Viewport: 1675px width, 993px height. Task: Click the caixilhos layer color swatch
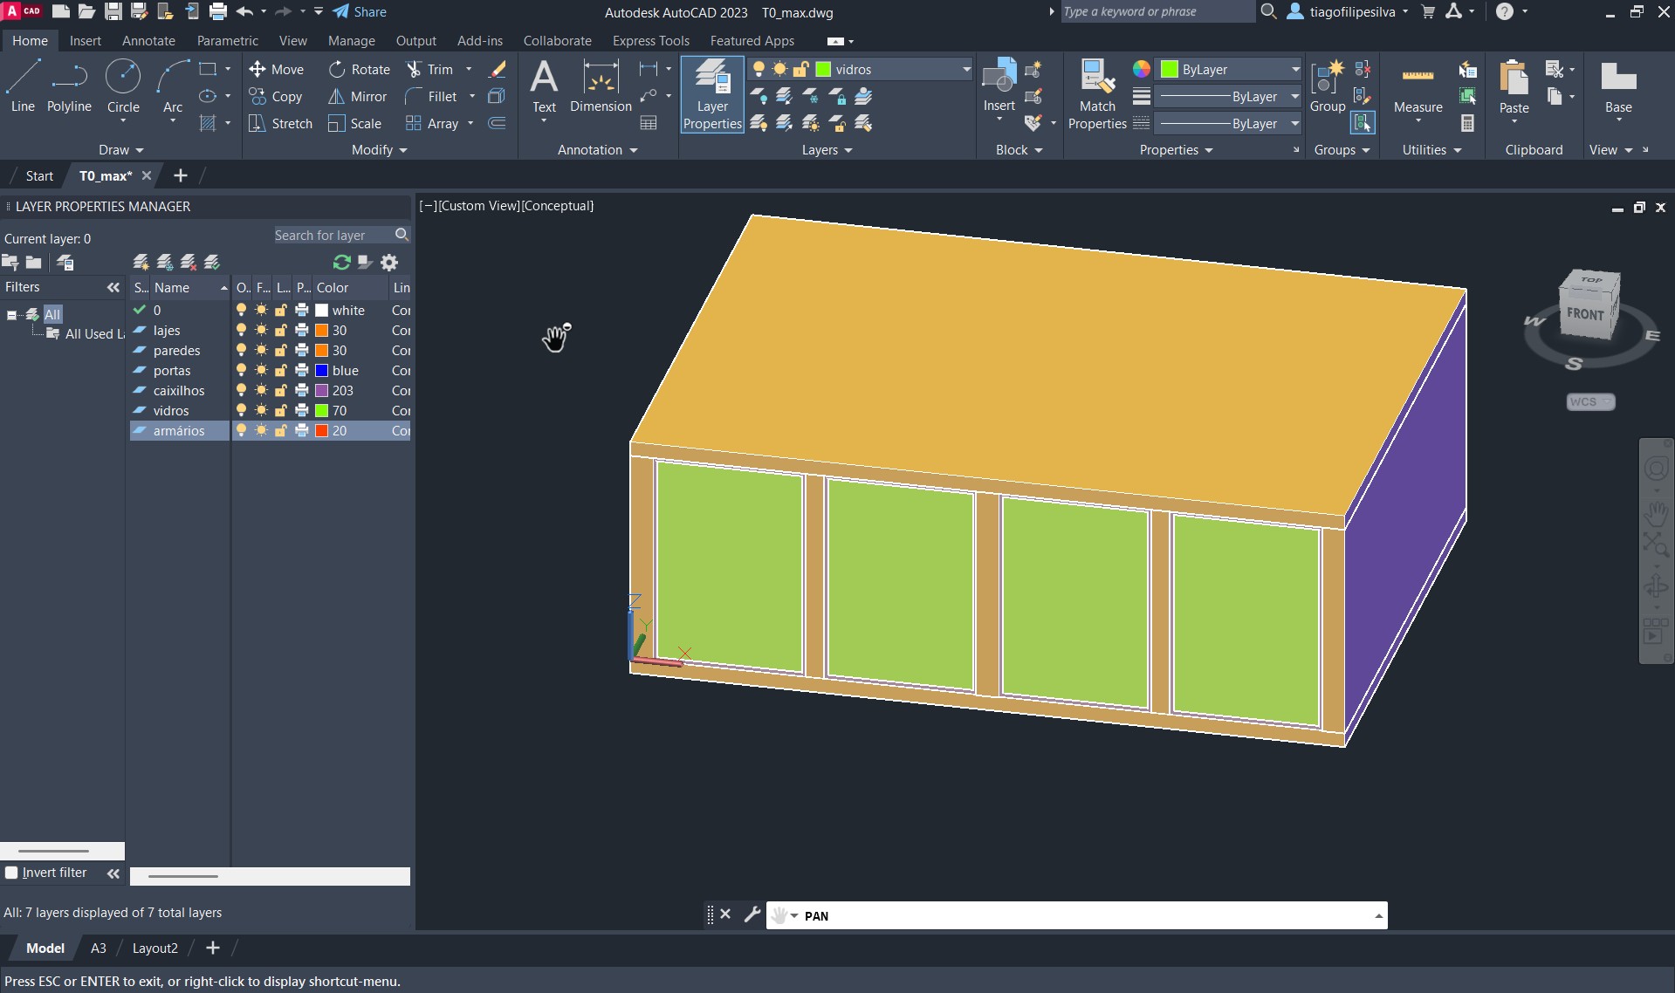pos(322,391)
